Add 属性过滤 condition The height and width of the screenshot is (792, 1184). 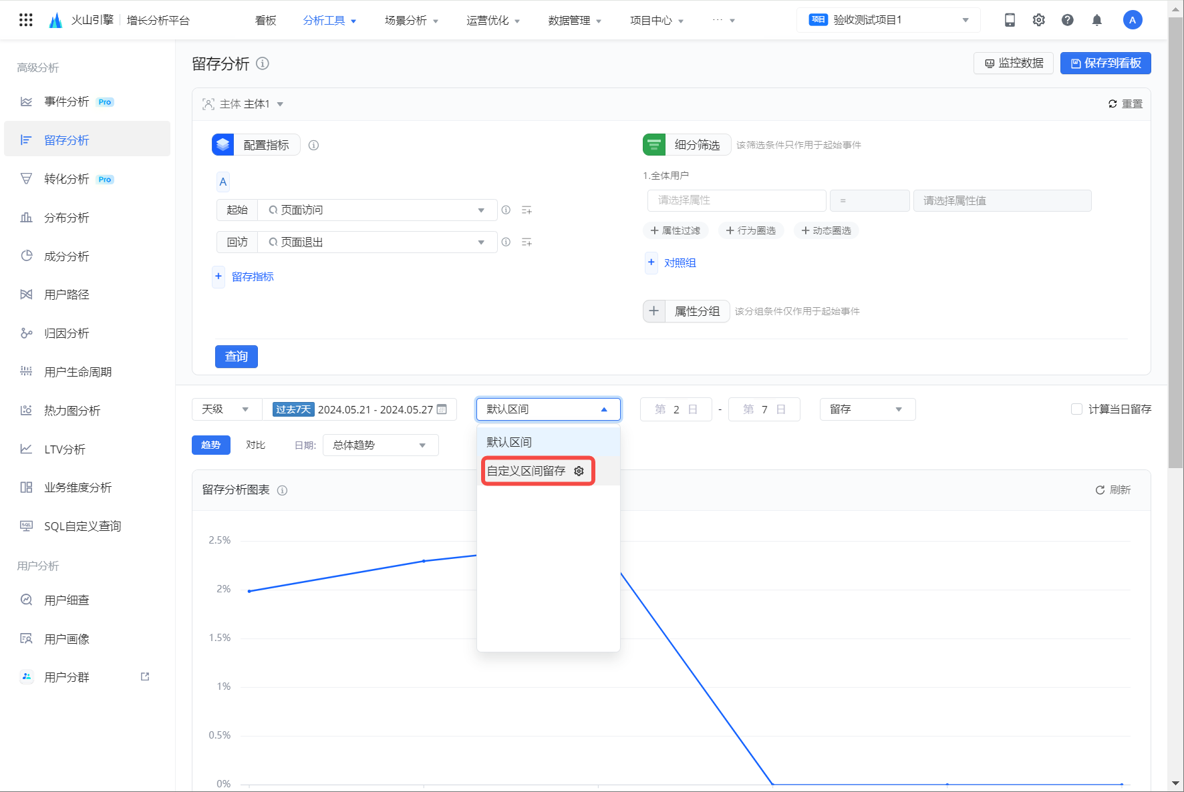(x=676, y=230)
